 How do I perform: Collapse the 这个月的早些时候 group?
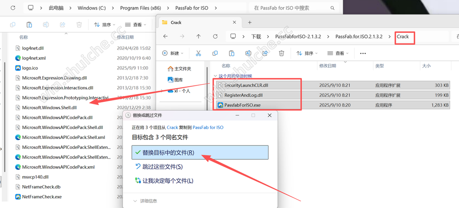[x=215, y=76]
